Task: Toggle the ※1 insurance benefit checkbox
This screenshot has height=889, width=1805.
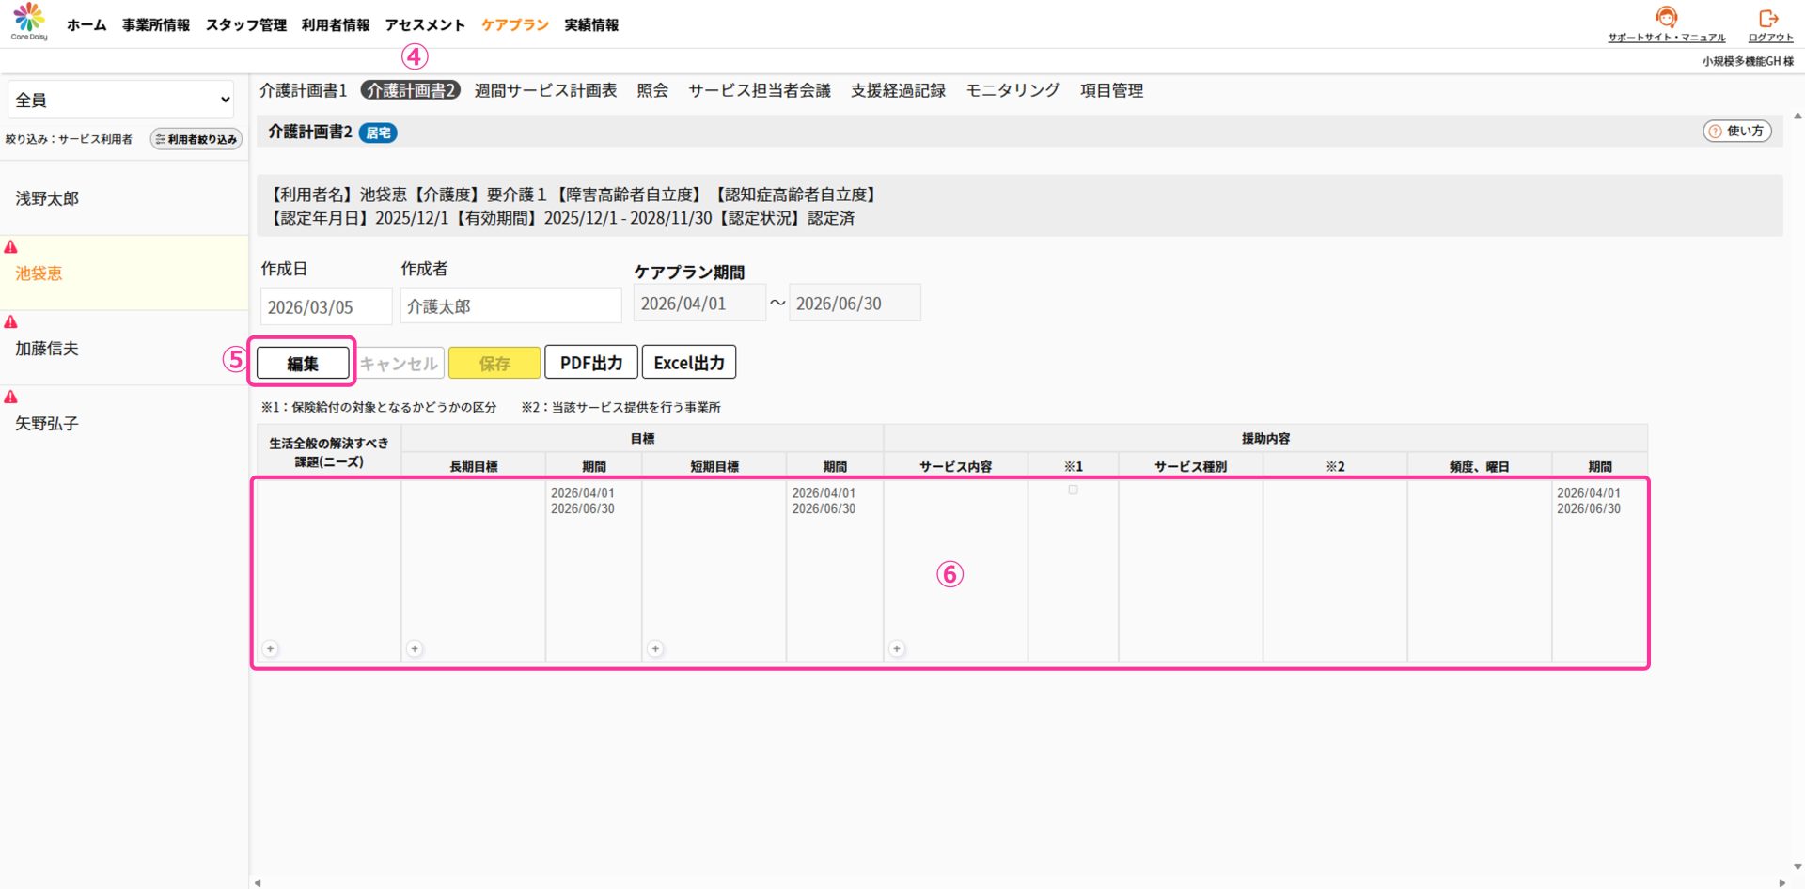Action: [1073, 491]
